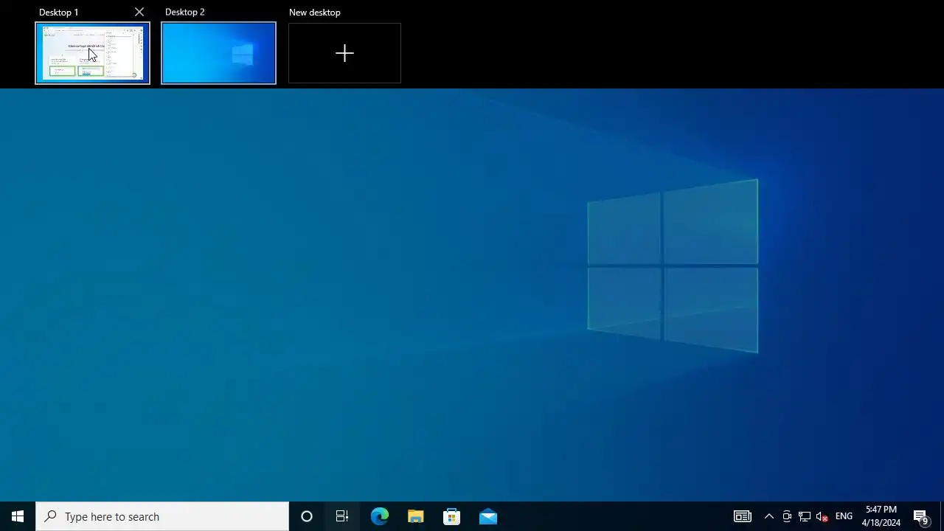Viewport: 944px width, 531px height.
Task: Toggle the Task View button
Action: click(x=342, y=516)
